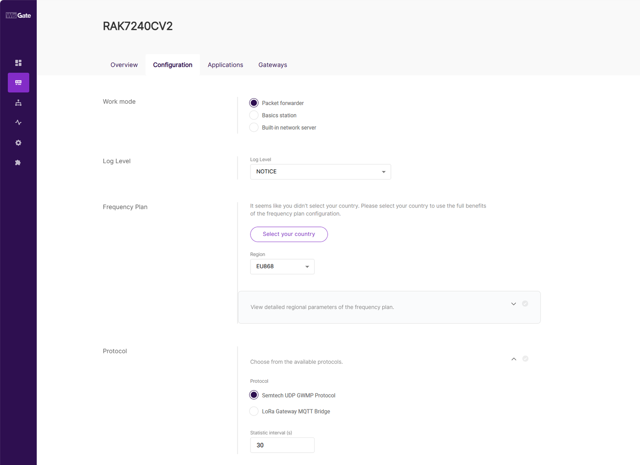640x465 pixels.
Task: Click 'Choose from the available protocols' text
Action: 297,362
